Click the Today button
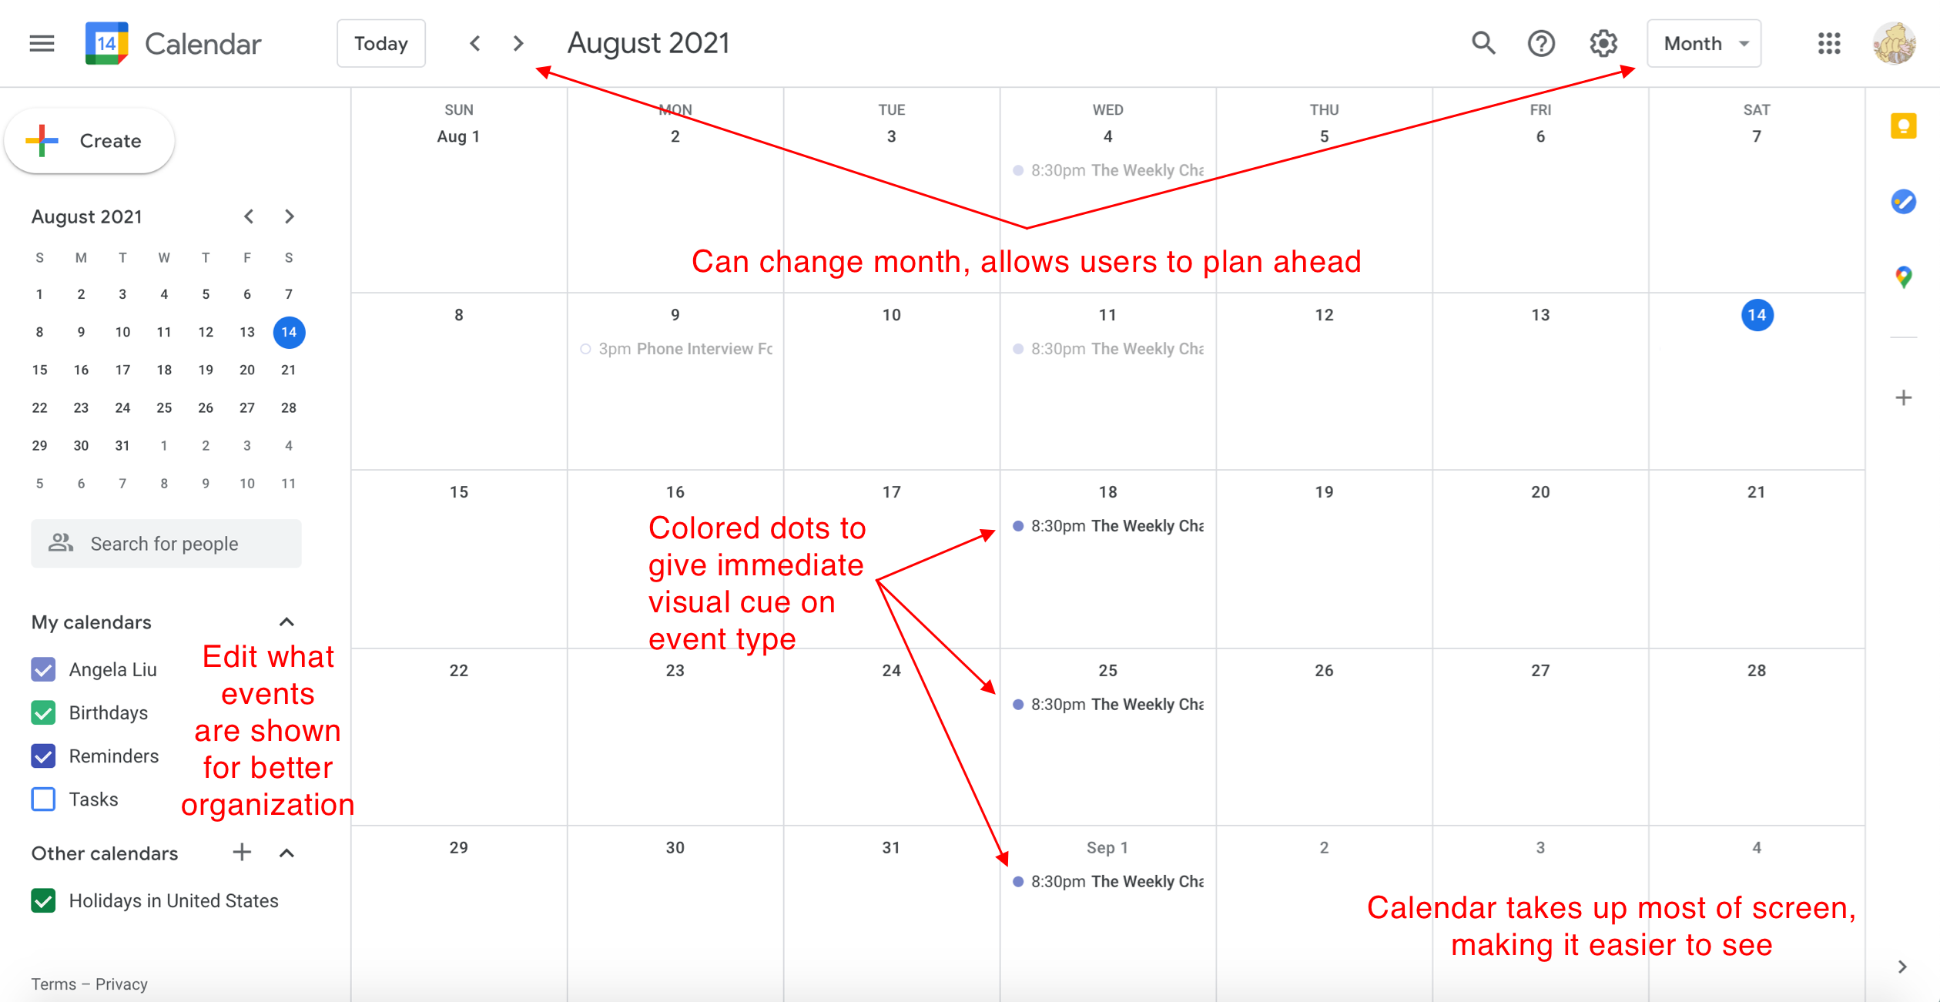 pyautogui.click(x=382, y=43)
